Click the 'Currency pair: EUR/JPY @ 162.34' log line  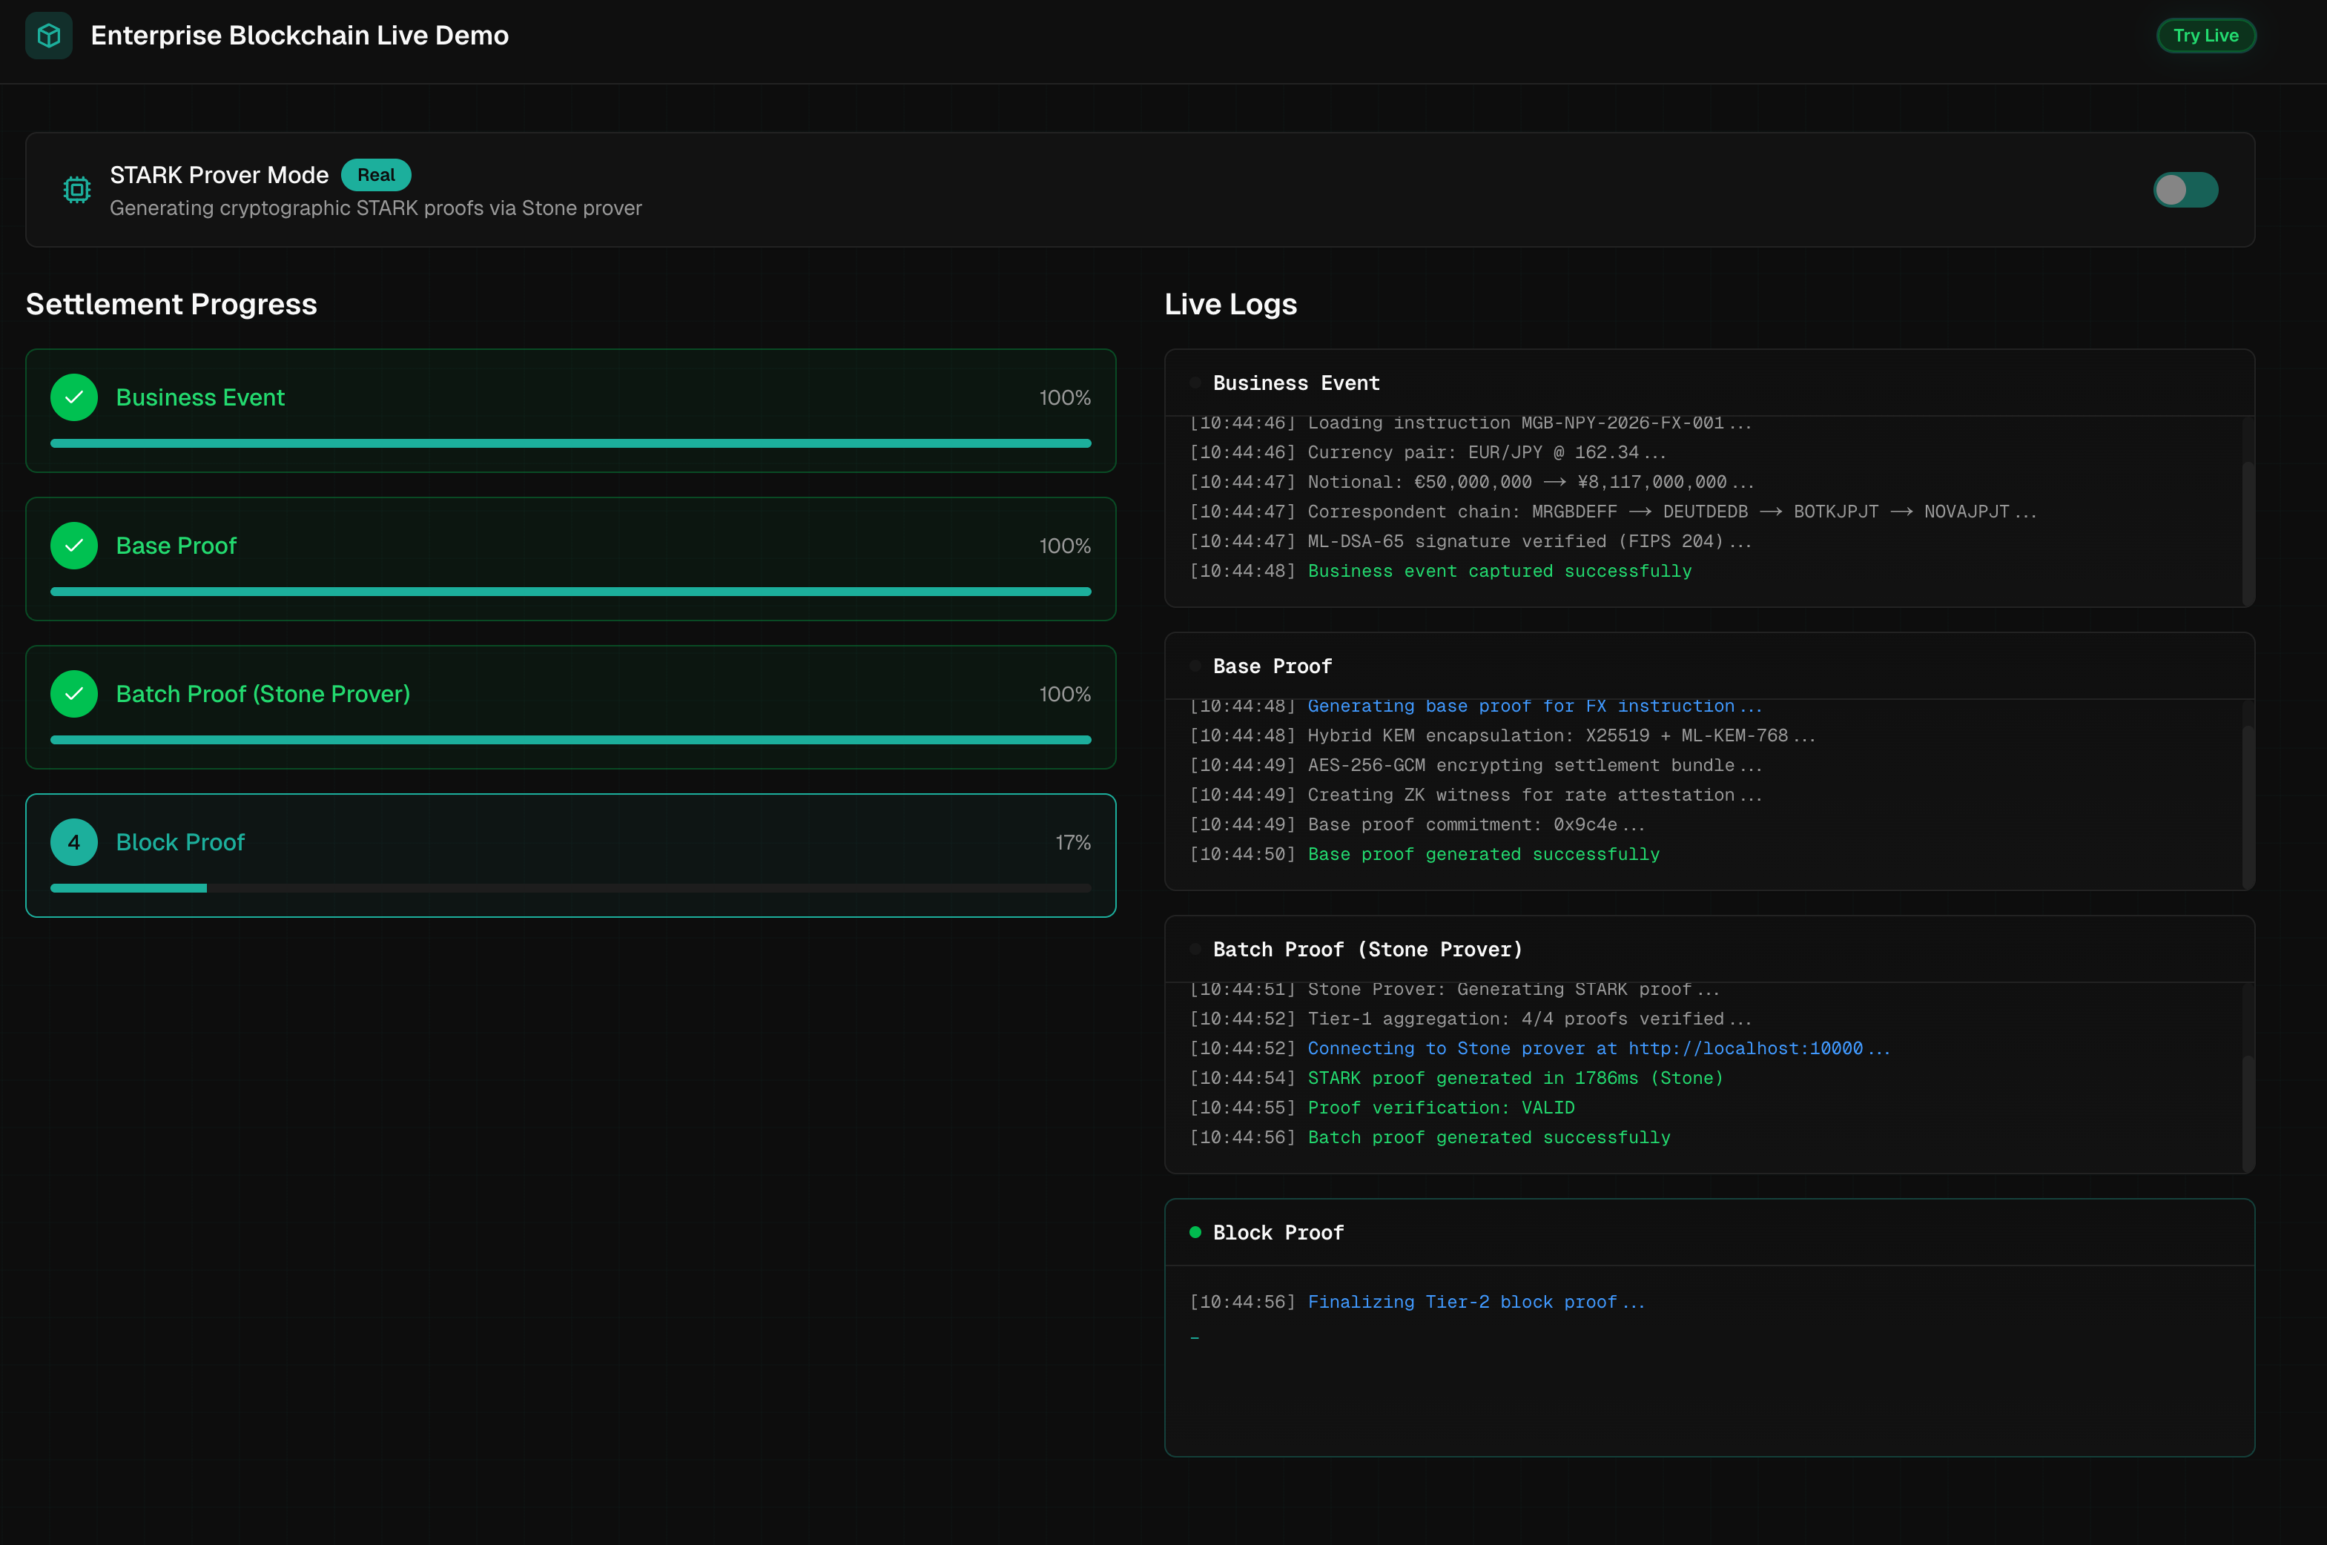pyautogui.click(x=1427, y=452)
